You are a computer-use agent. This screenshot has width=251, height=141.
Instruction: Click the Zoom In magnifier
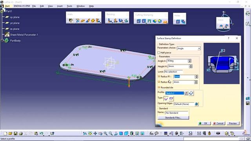click(x=105, y=133)
